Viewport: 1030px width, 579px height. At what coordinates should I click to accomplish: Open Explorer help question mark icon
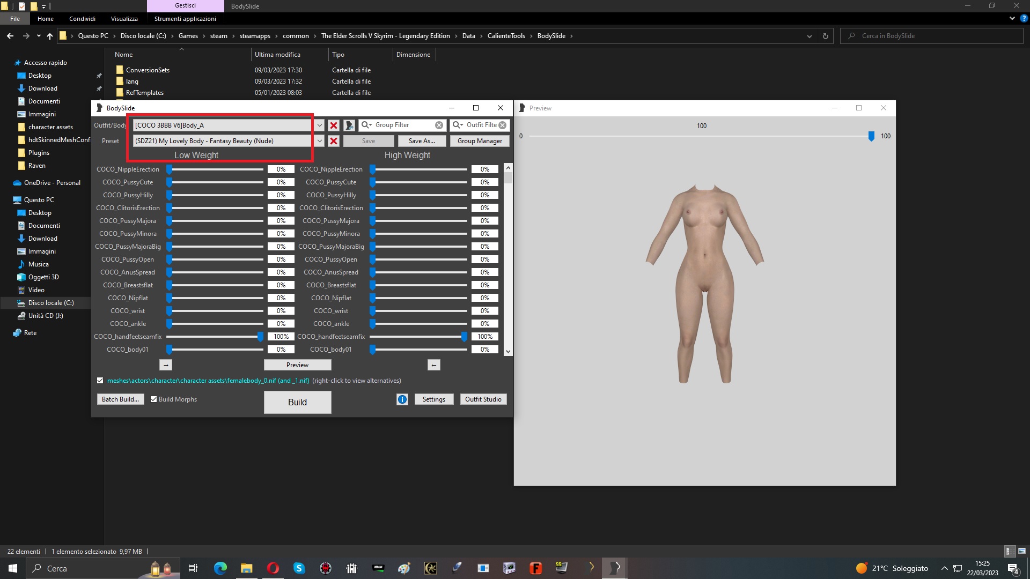tap(1024, 18)
